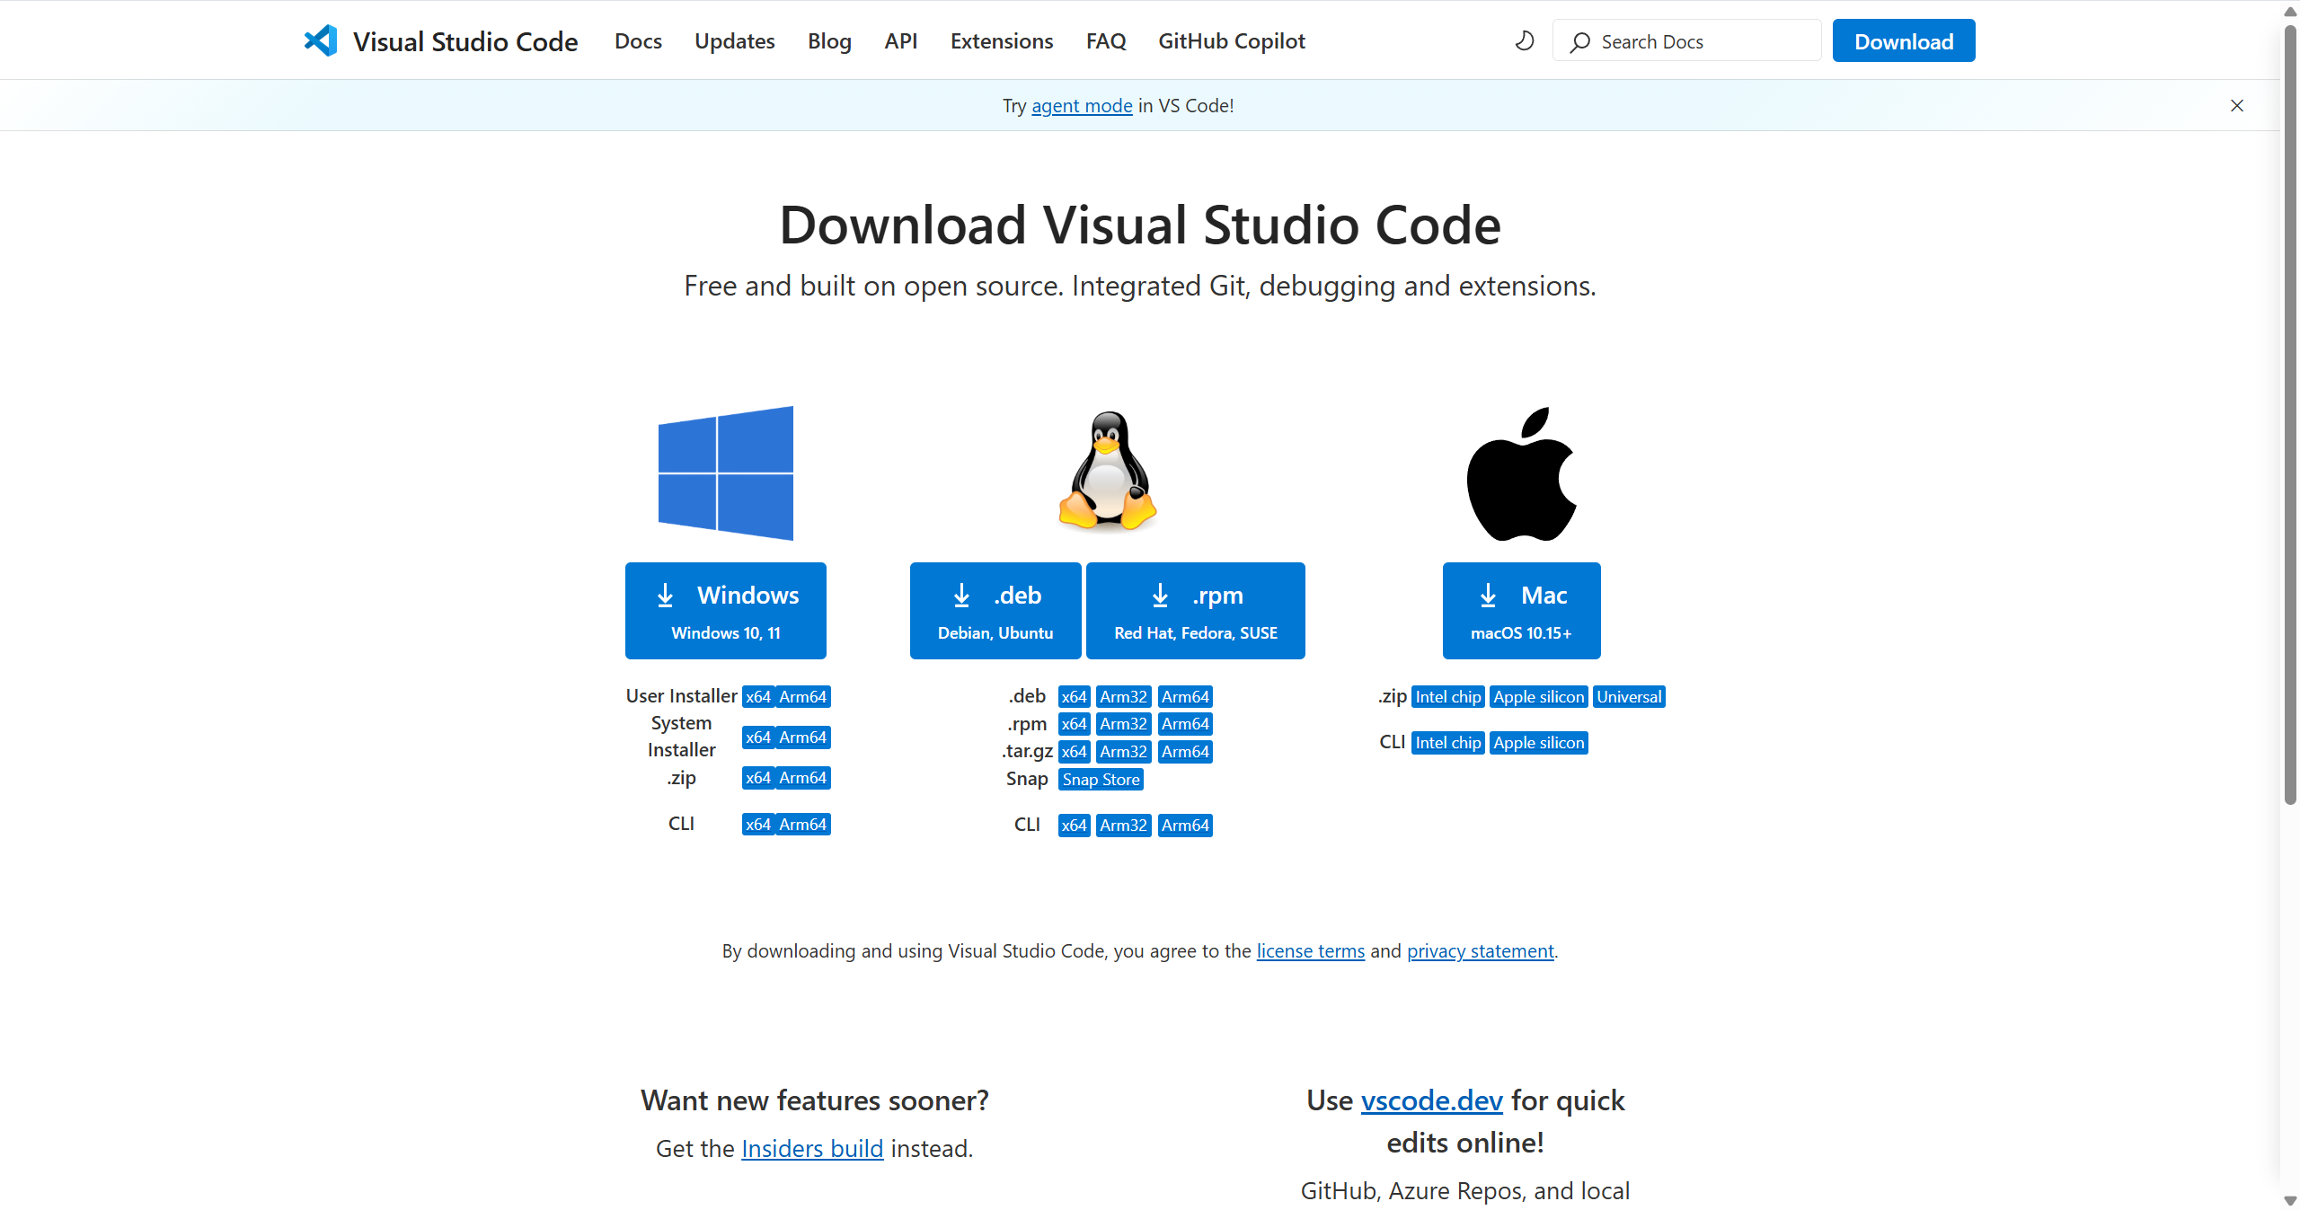Select Arm64 for Linux .rpm row
Screen dimensions: 2300x1210
coord(1186,724)
